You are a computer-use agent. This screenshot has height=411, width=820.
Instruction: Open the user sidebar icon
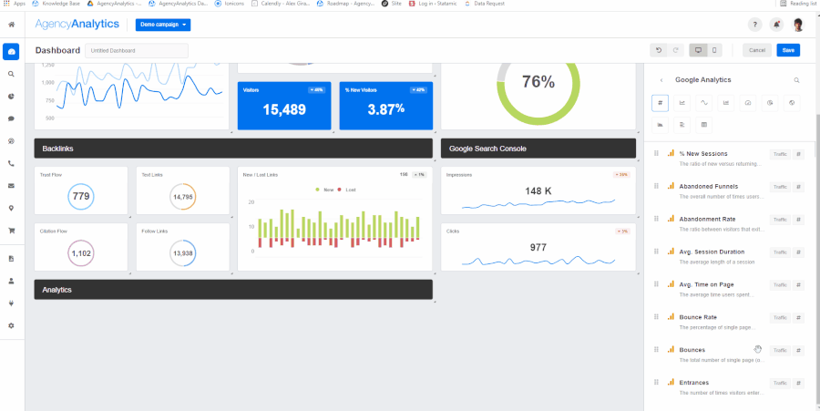click(11, 281)
